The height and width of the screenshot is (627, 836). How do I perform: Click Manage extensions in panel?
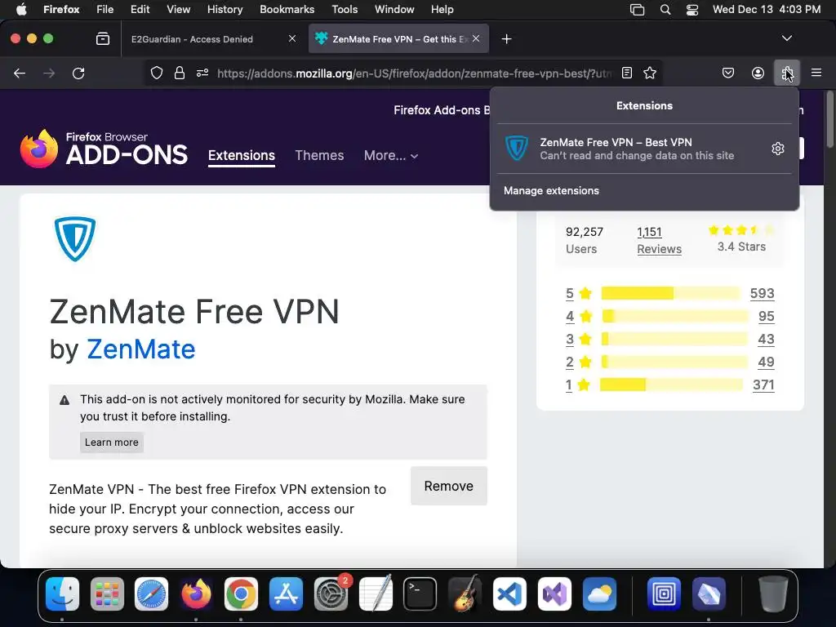551,191
